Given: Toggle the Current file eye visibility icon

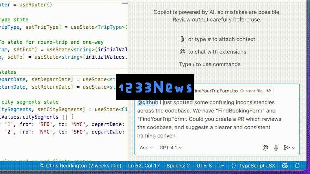Looking at the screenshot, I should (268, 91).
